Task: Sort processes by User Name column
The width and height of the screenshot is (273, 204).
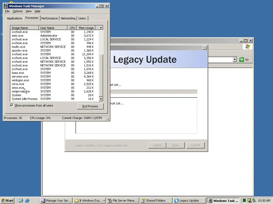Action: pos(53,28)
